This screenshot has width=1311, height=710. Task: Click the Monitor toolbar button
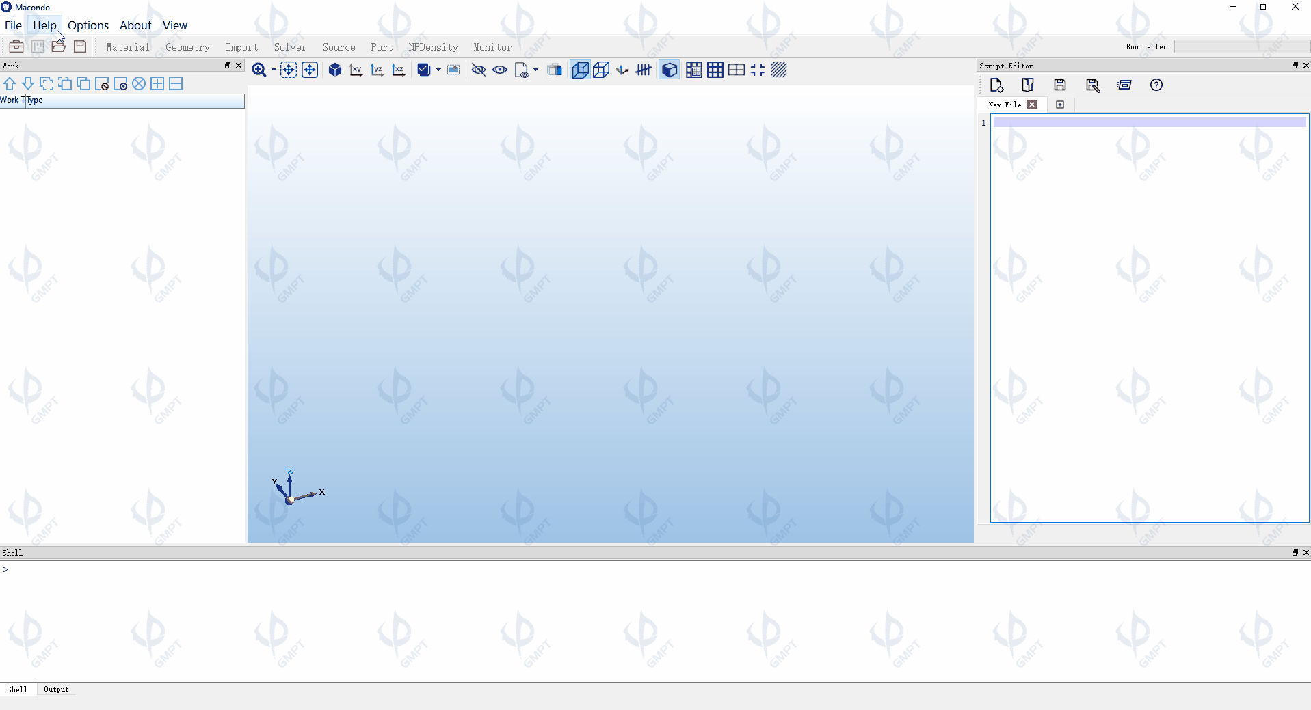click(x=492, y=47)
